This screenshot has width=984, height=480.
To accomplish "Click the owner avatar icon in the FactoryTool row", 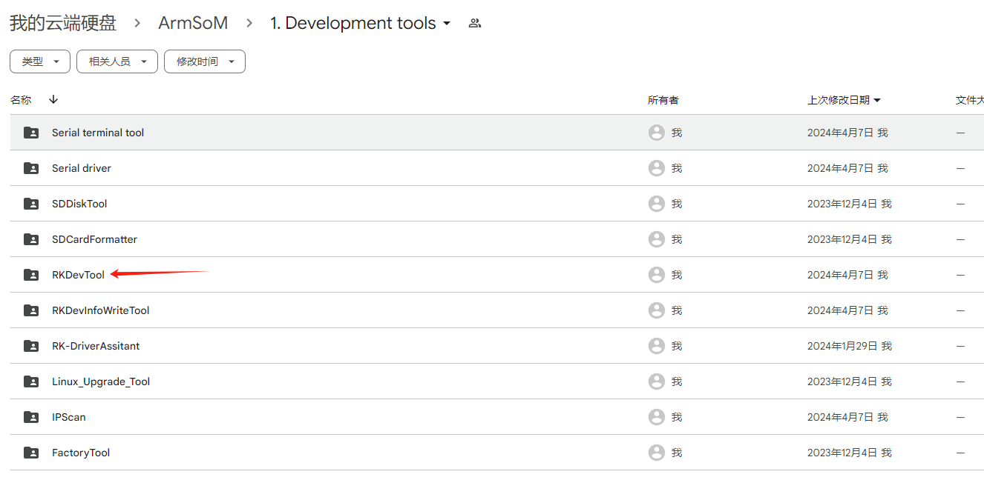I will coord(657,453).
